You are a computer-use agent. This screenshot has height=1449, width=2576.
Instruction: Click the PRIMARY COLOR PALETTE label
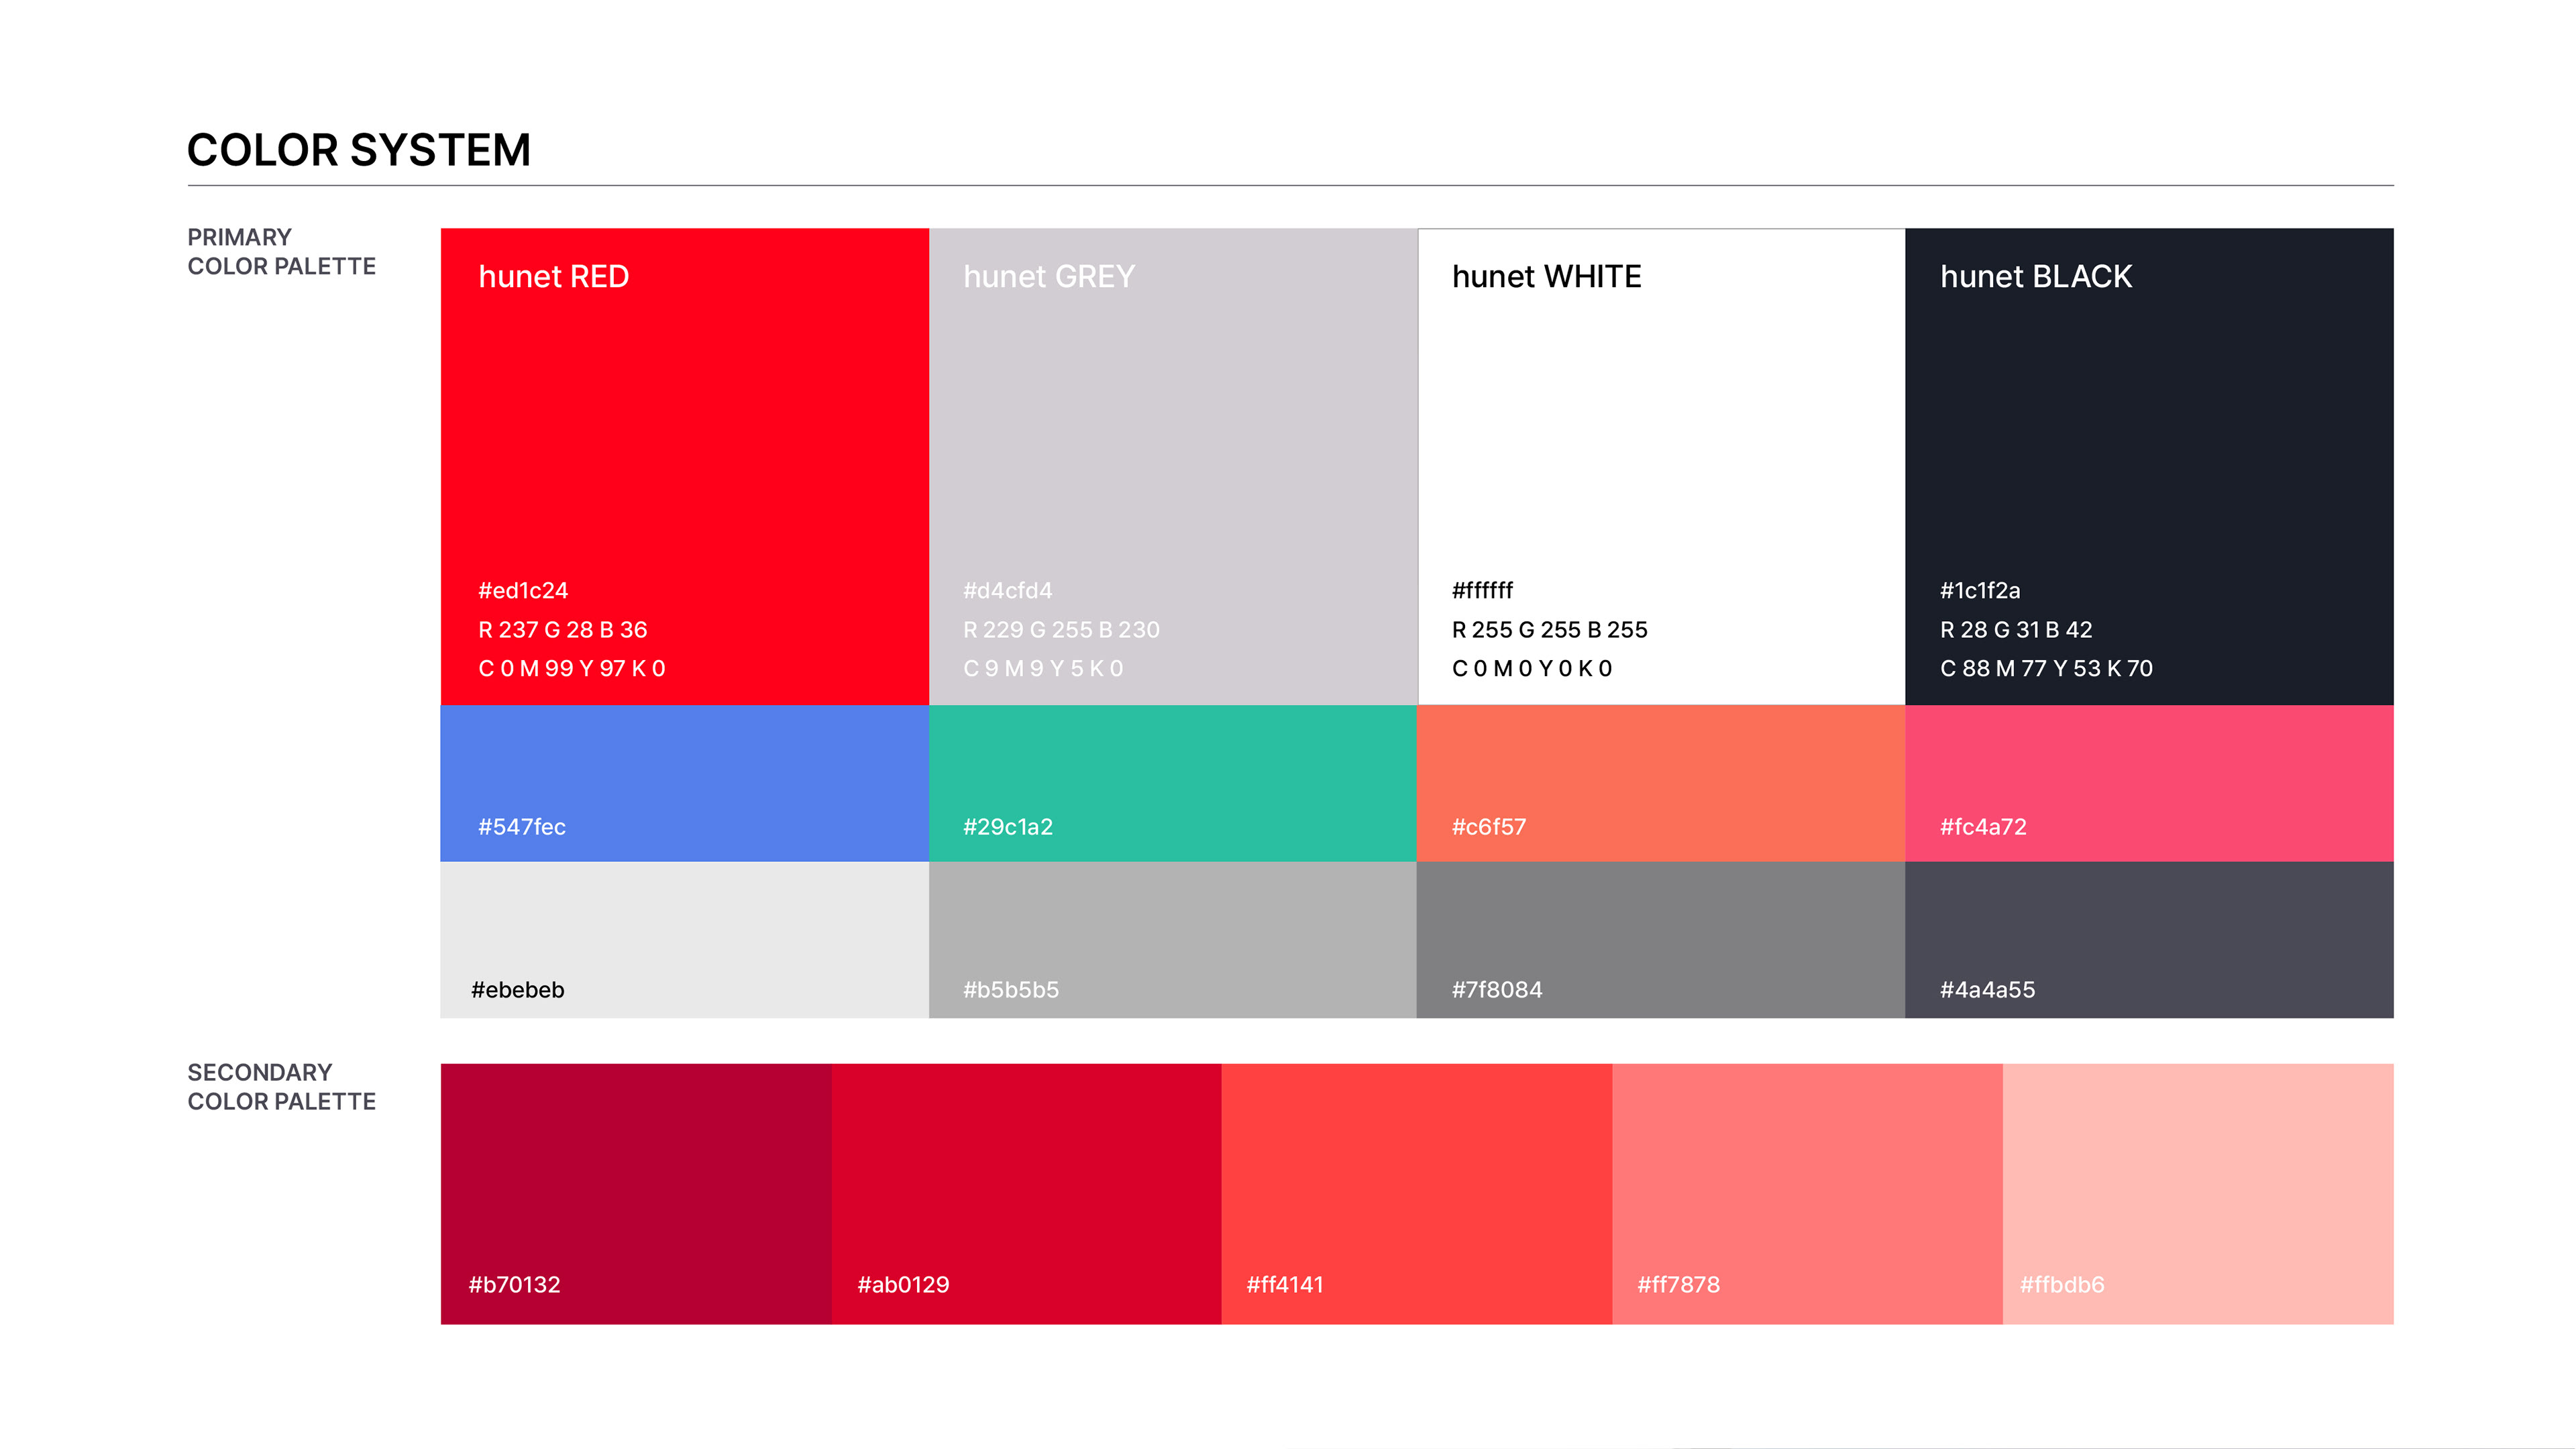click(282, 252)
